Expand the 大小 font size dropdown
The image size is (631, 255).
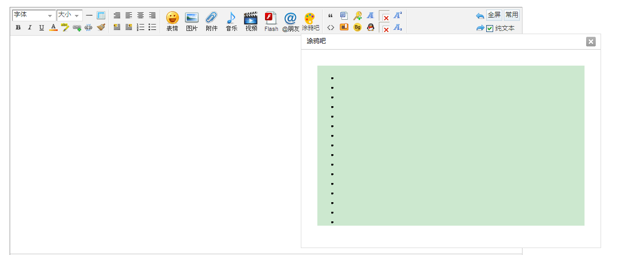(69, 15)
